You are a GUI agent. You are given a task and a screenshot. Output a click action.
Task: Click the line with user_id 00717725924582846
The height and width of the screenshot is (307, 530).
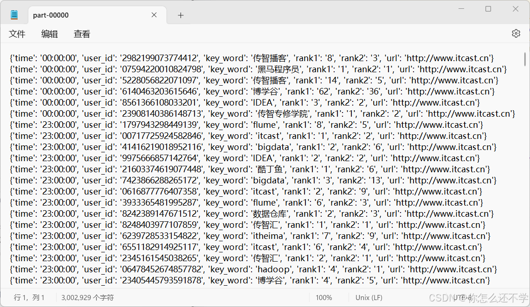click(248, 136)
